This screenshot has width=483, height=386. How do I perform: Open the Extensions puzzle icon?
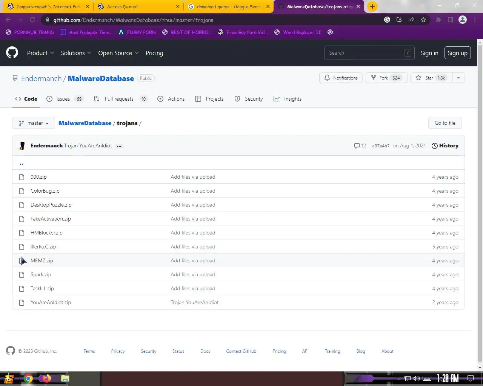438,20
